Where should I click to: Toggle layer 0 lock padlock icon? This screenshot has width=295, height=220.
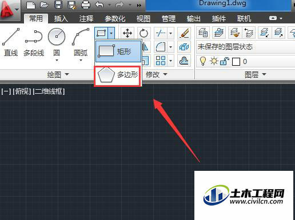225,61
